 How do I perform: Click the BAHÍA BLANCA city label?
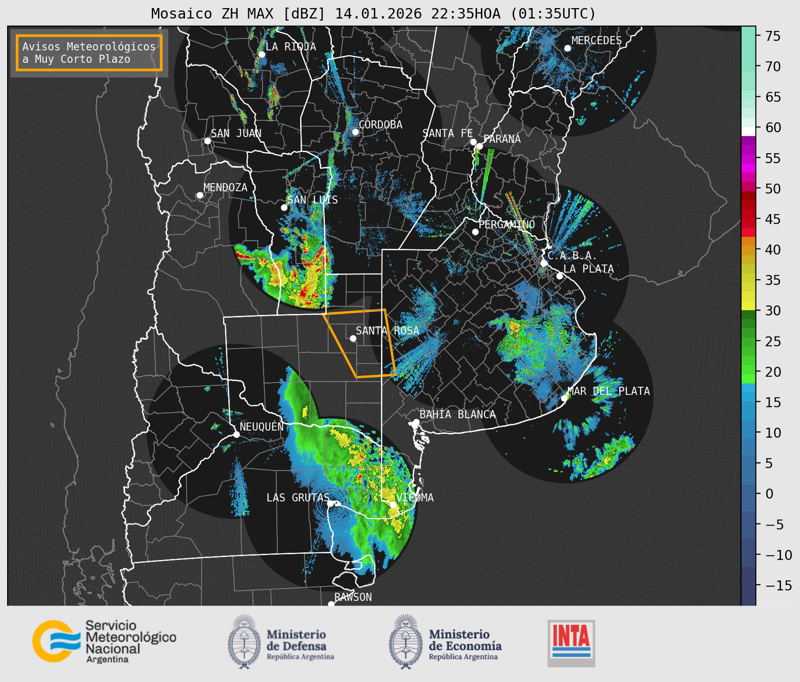[x=458, y=415]
